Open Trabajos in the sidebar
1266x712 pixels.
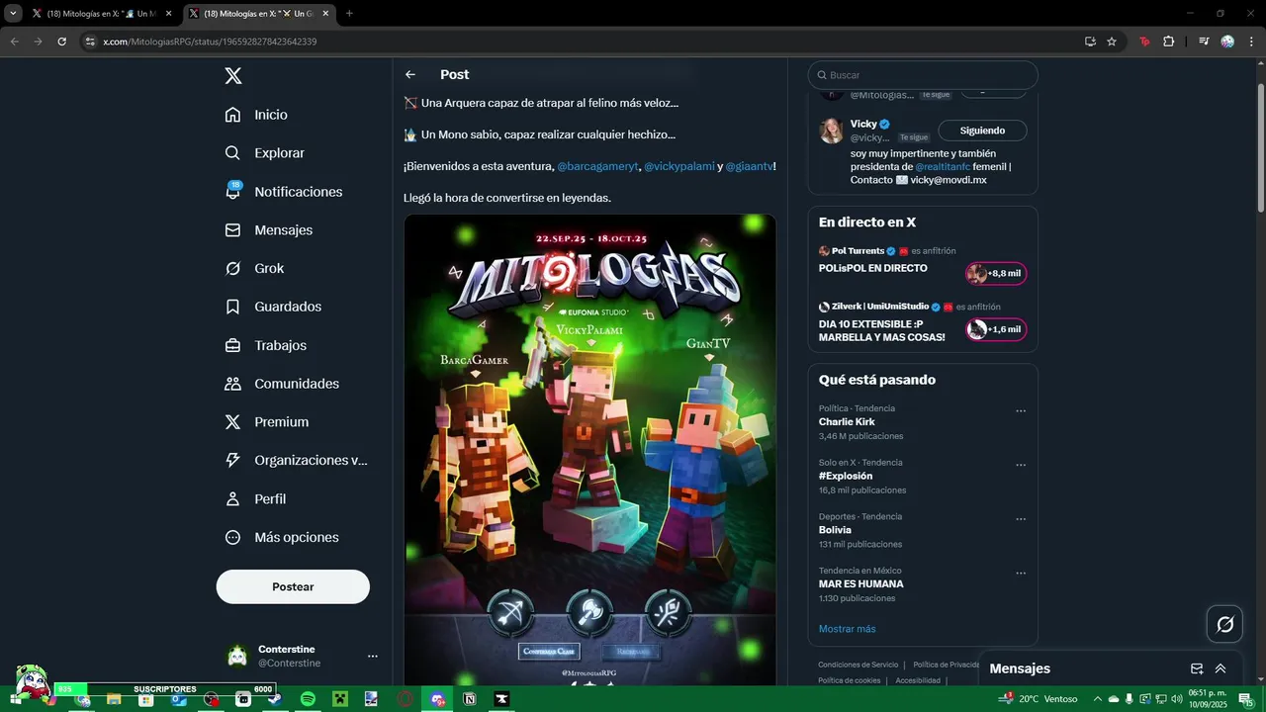[x=265, y=345]
